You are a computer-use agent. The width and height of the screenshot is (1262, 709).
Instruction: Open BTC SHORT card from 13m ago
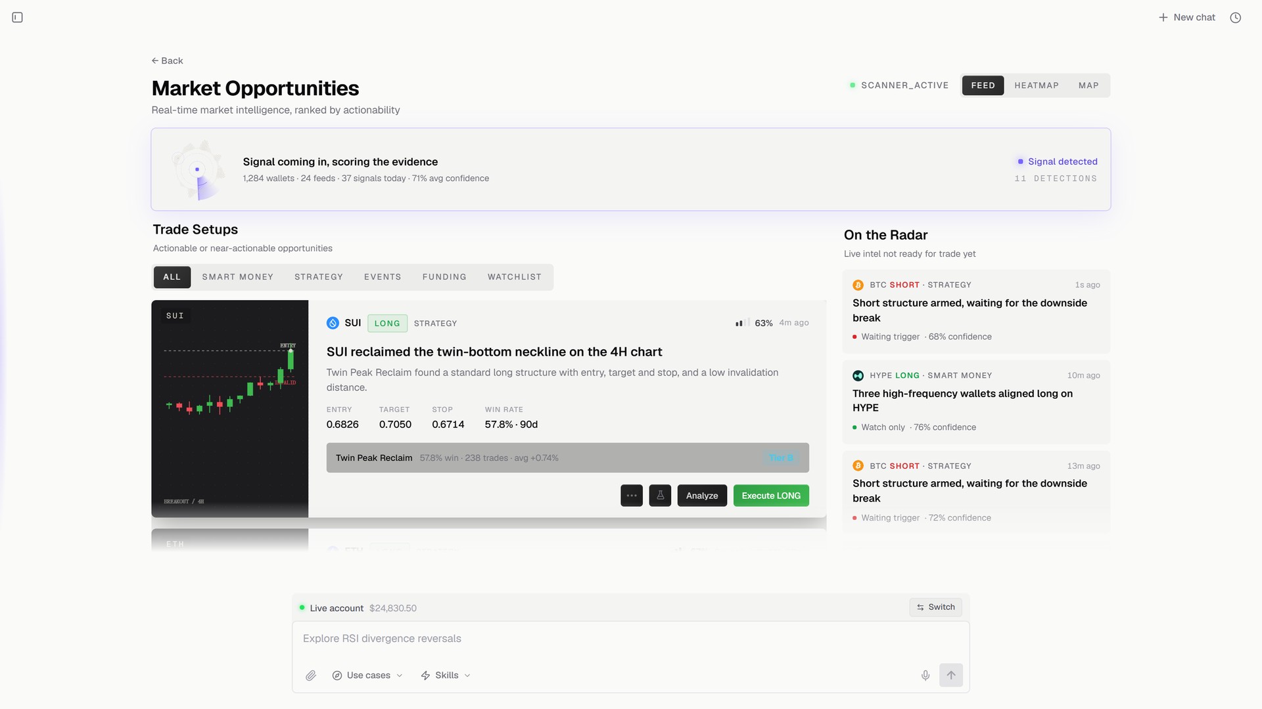(x=976, y=492)
